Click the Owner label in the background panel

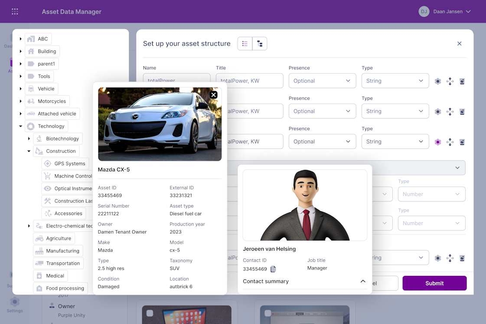click(x=66, y=306)
